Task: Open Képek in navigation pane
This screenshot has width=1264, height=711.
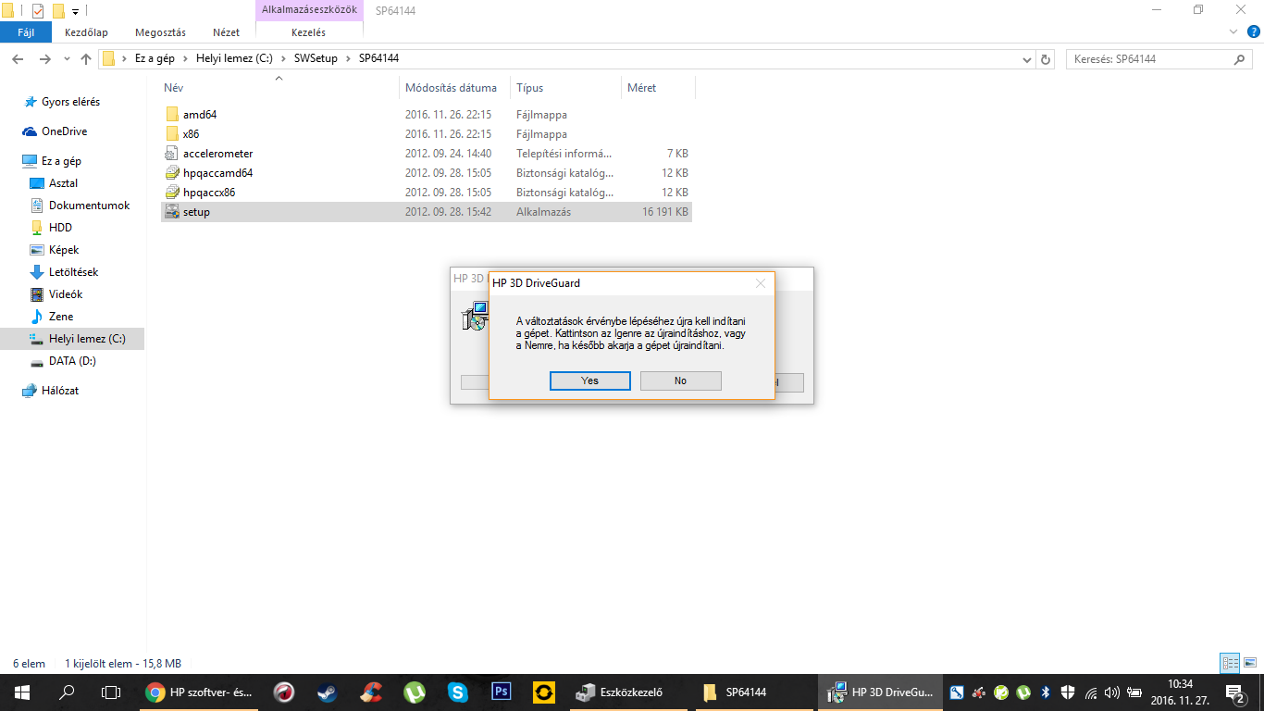Action: click(64, 250)
